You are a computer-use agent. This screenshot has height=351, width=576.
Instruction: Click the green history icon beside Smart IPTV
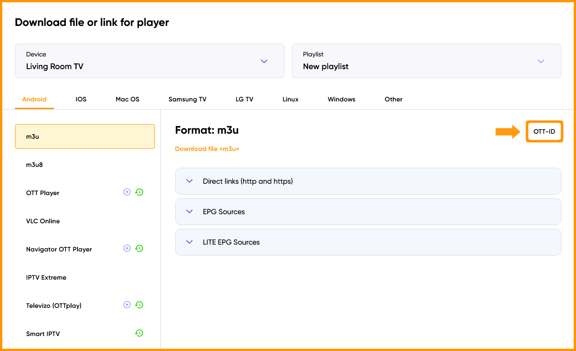[x=139, y=333]
